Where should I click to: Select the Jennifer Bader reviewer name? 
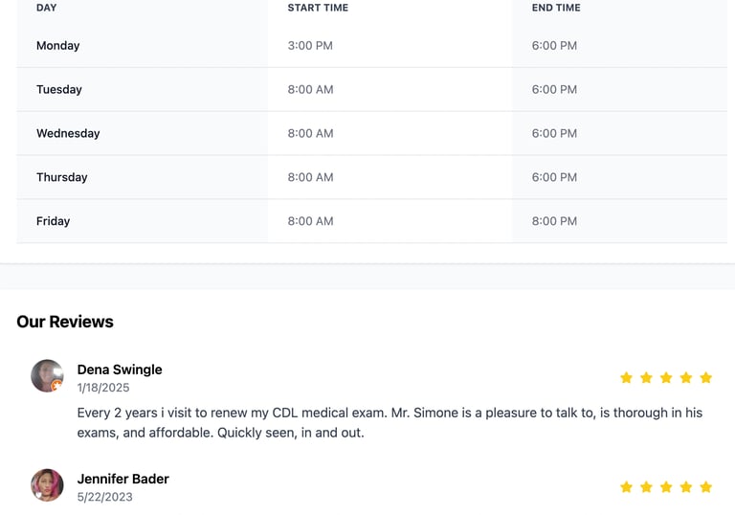[122, 479]
